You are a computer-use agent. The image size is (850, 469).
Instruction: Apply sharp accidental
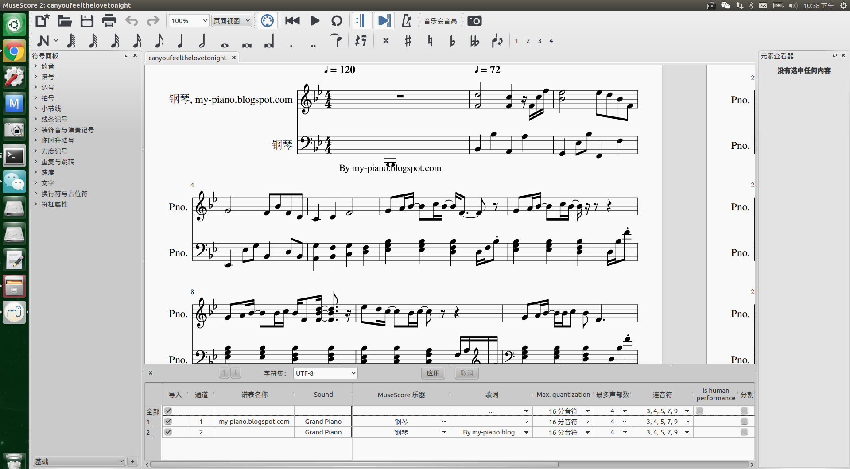(408, 41)
